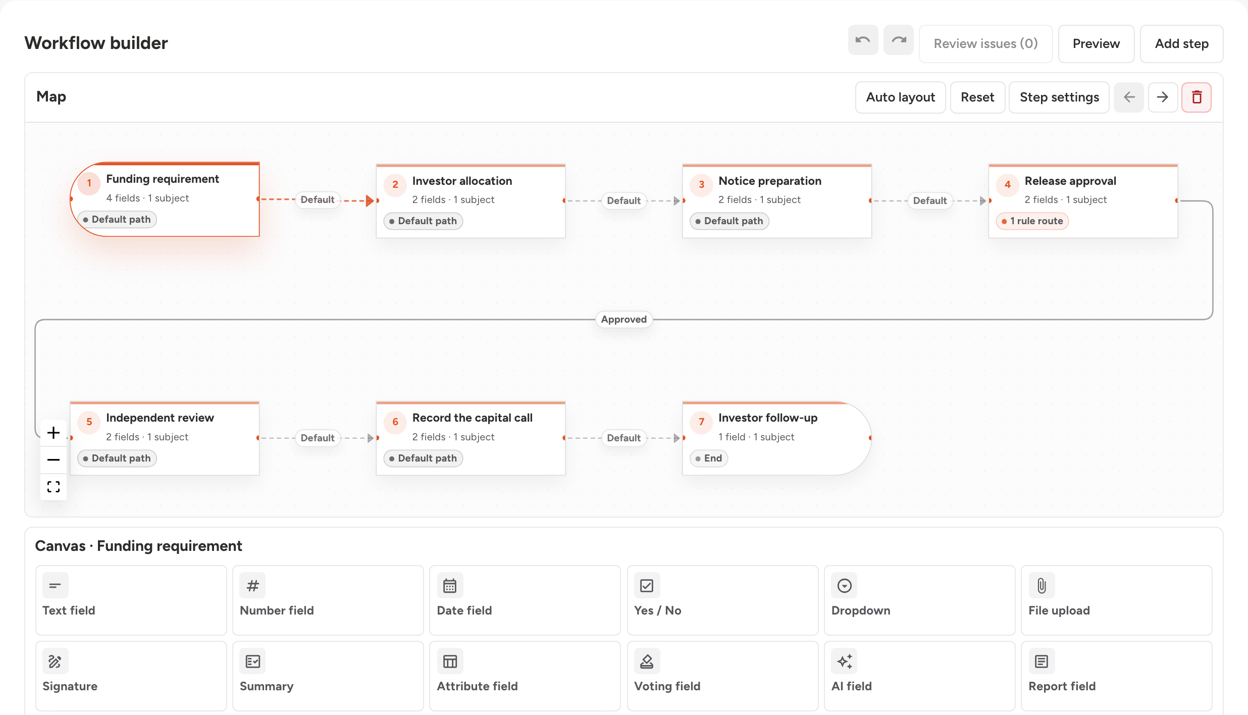Click Default path badge on Independent review
Viewport: 1248px width, 715px height.
tap(117, 458)
